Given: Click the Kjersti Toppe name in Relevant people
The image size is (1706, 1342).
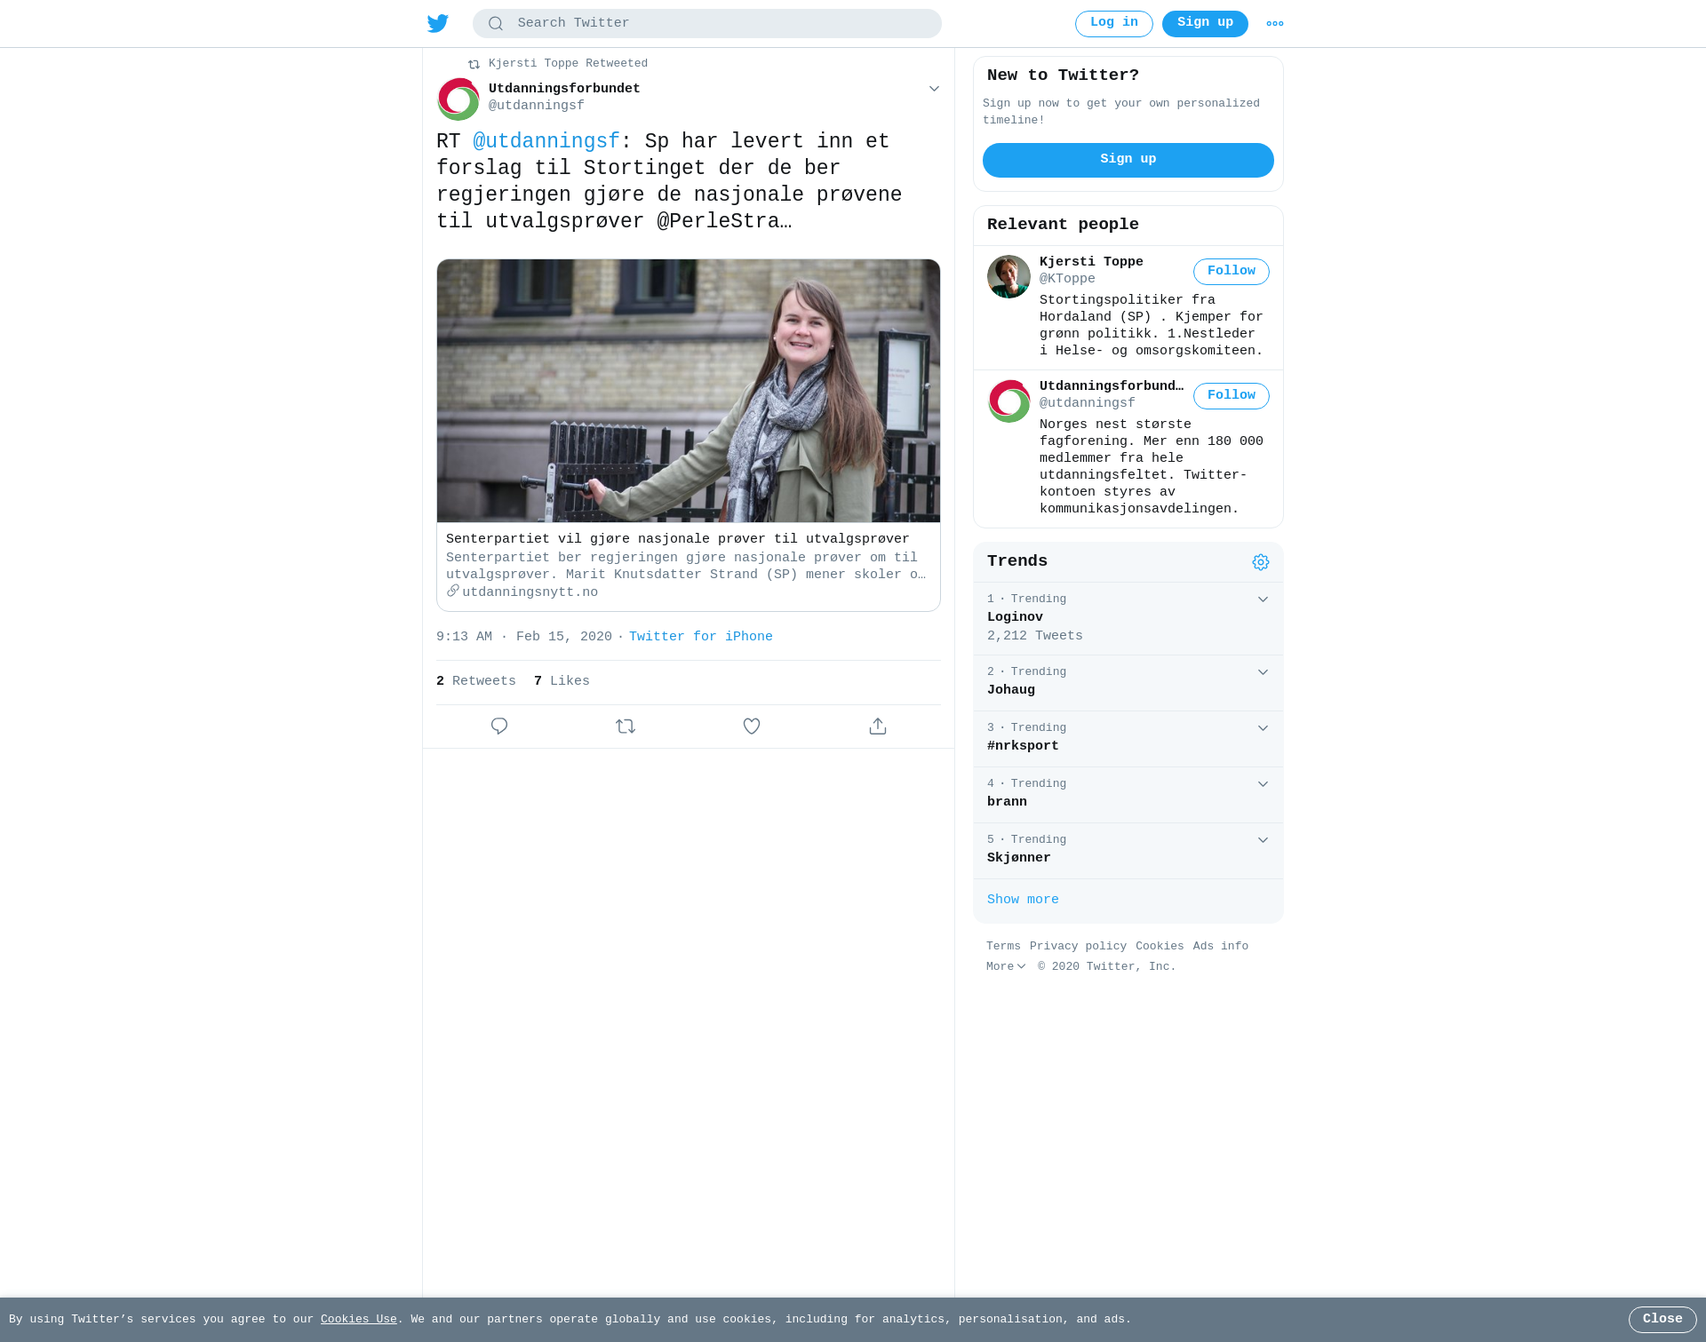Looking at the screenshot, I should click(x=1091, y=262).
